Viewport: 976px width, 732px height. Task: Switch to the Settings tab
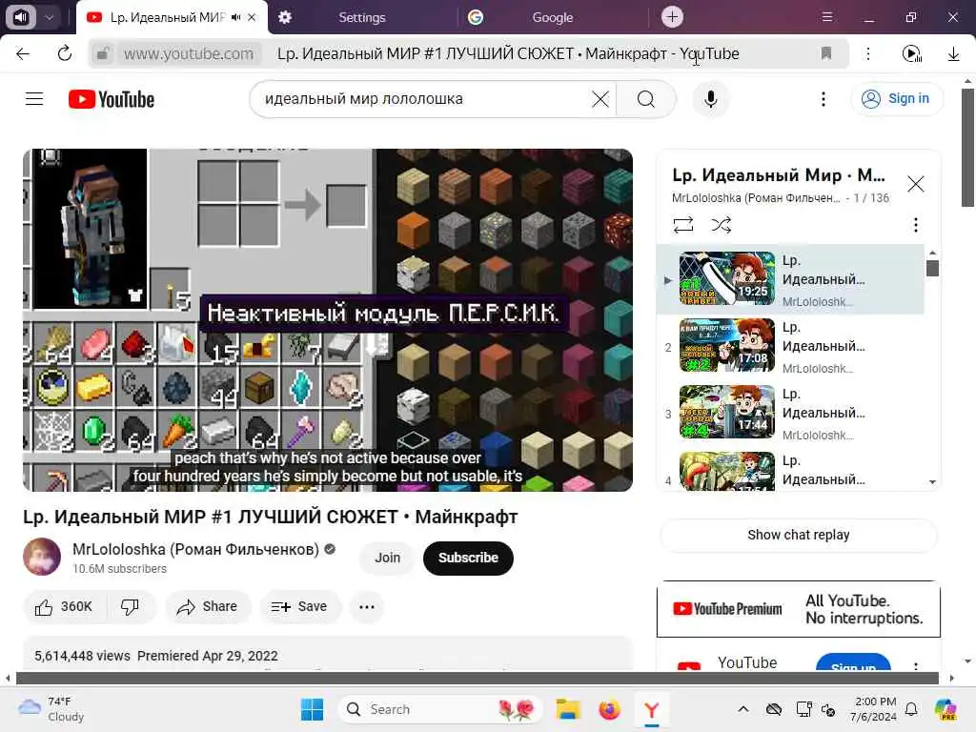click(x=361, y=17)
